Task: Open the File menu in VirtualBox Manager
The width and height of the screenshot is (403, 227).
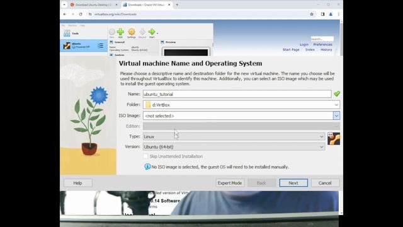Action: click(63, 25)
